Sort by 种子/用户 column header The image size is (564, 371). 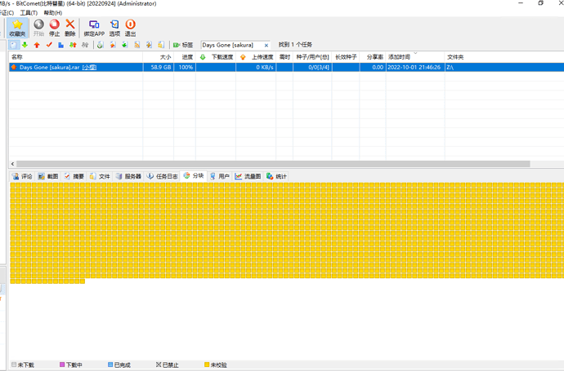(x=312, y=57)
